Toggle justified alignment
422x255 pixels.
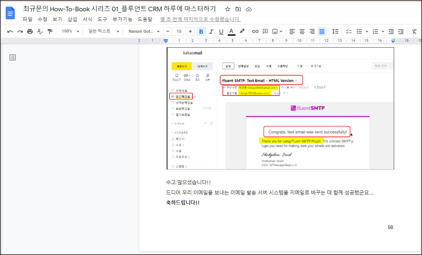click(x=322, y=31)
